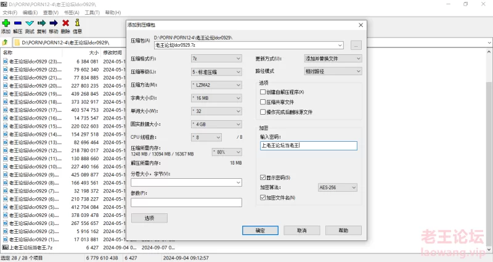This screenshot has width=493, height=262.
Task: Click the scroll up arrow of the file list
Action: pyautogui.click(x=489, y=52)
